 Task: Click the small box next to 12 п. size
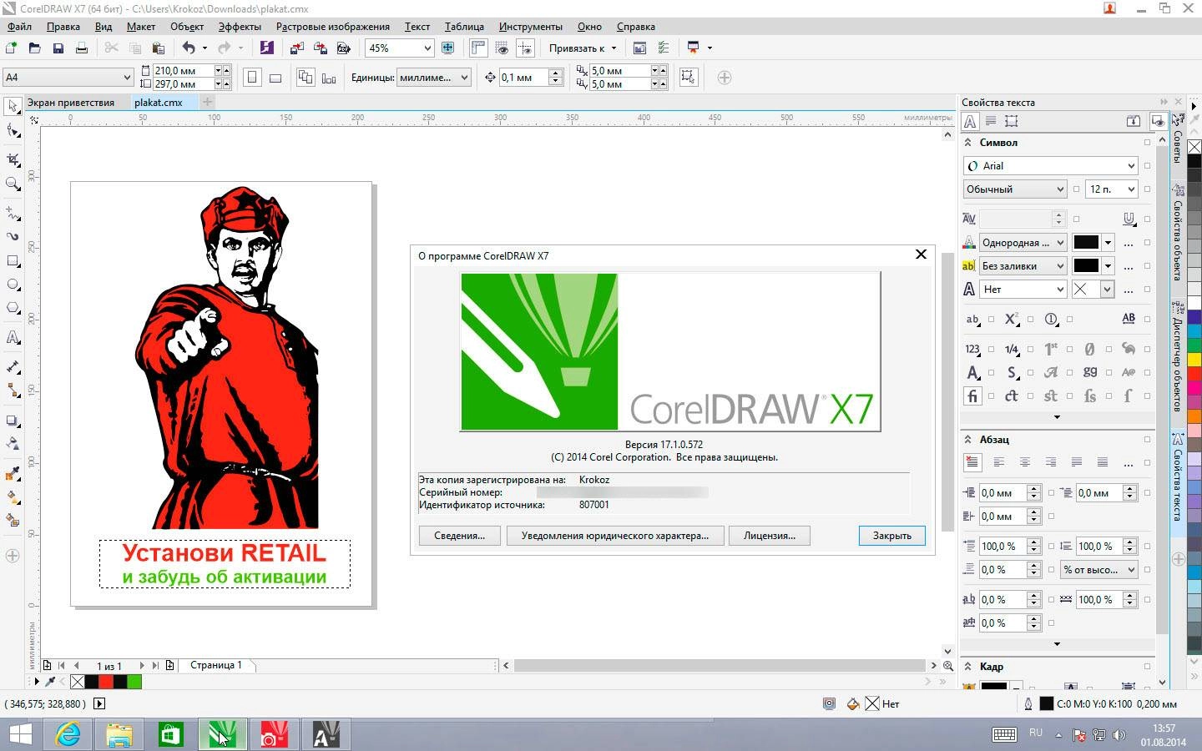pyautogui.click(x=1147, y=189)
